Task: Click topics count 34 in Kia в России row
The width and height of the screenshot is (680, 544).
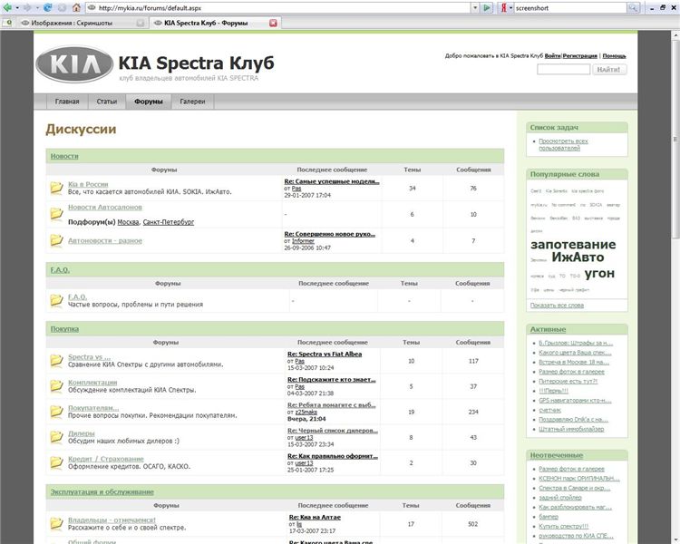Action: click(x=412, y=189)
